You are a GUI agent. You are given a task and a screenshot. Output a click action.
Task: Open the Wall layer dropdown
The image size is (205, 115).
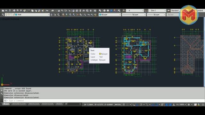click(x=48, y=15)
